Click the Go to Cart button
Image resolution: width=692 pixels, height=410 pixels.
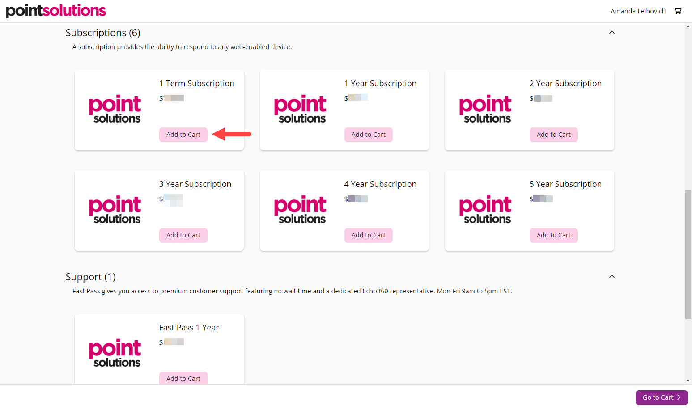662,397
